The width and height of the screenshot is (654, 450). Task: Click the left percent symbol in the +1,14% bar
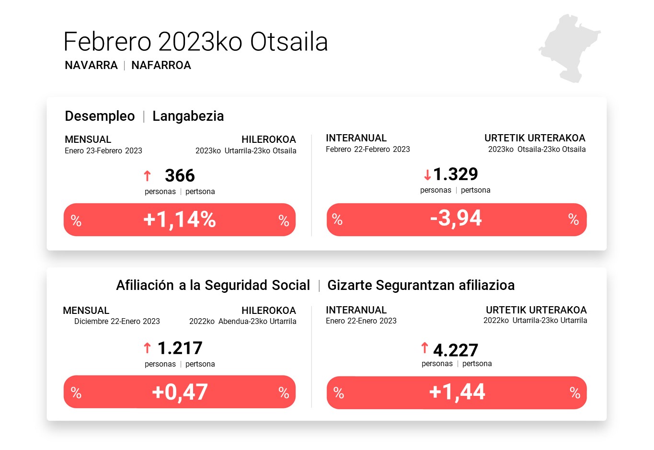[76, 221]
